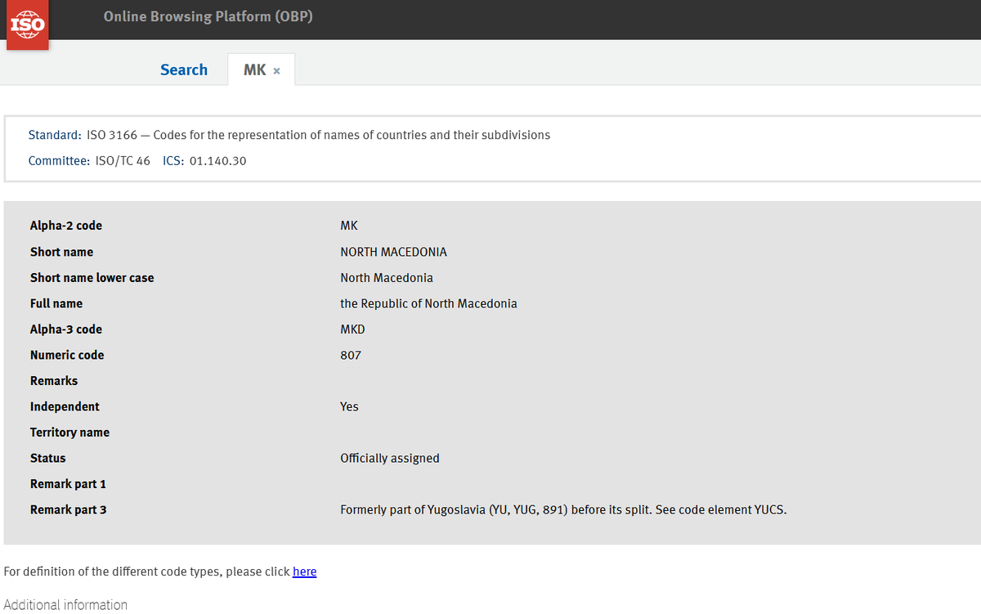Image resolution: width=981 pixels, height=614 pixels.
Task: Click the 'Short name lower case' label
Action: (x=92, y=278)
